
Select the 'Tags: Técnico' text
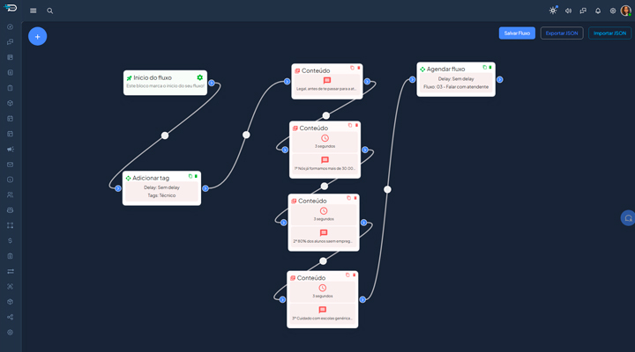(161, 195)
